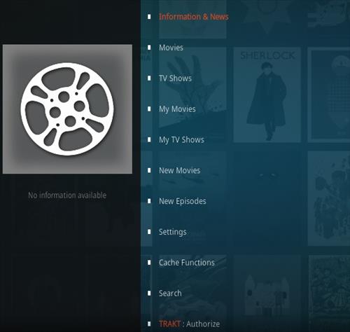Select My TV Shows entry
The image size is (350, 332).
coord(181,140)
